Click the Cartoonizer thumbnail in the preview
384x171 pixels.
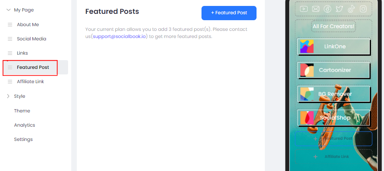click(307, 70)
